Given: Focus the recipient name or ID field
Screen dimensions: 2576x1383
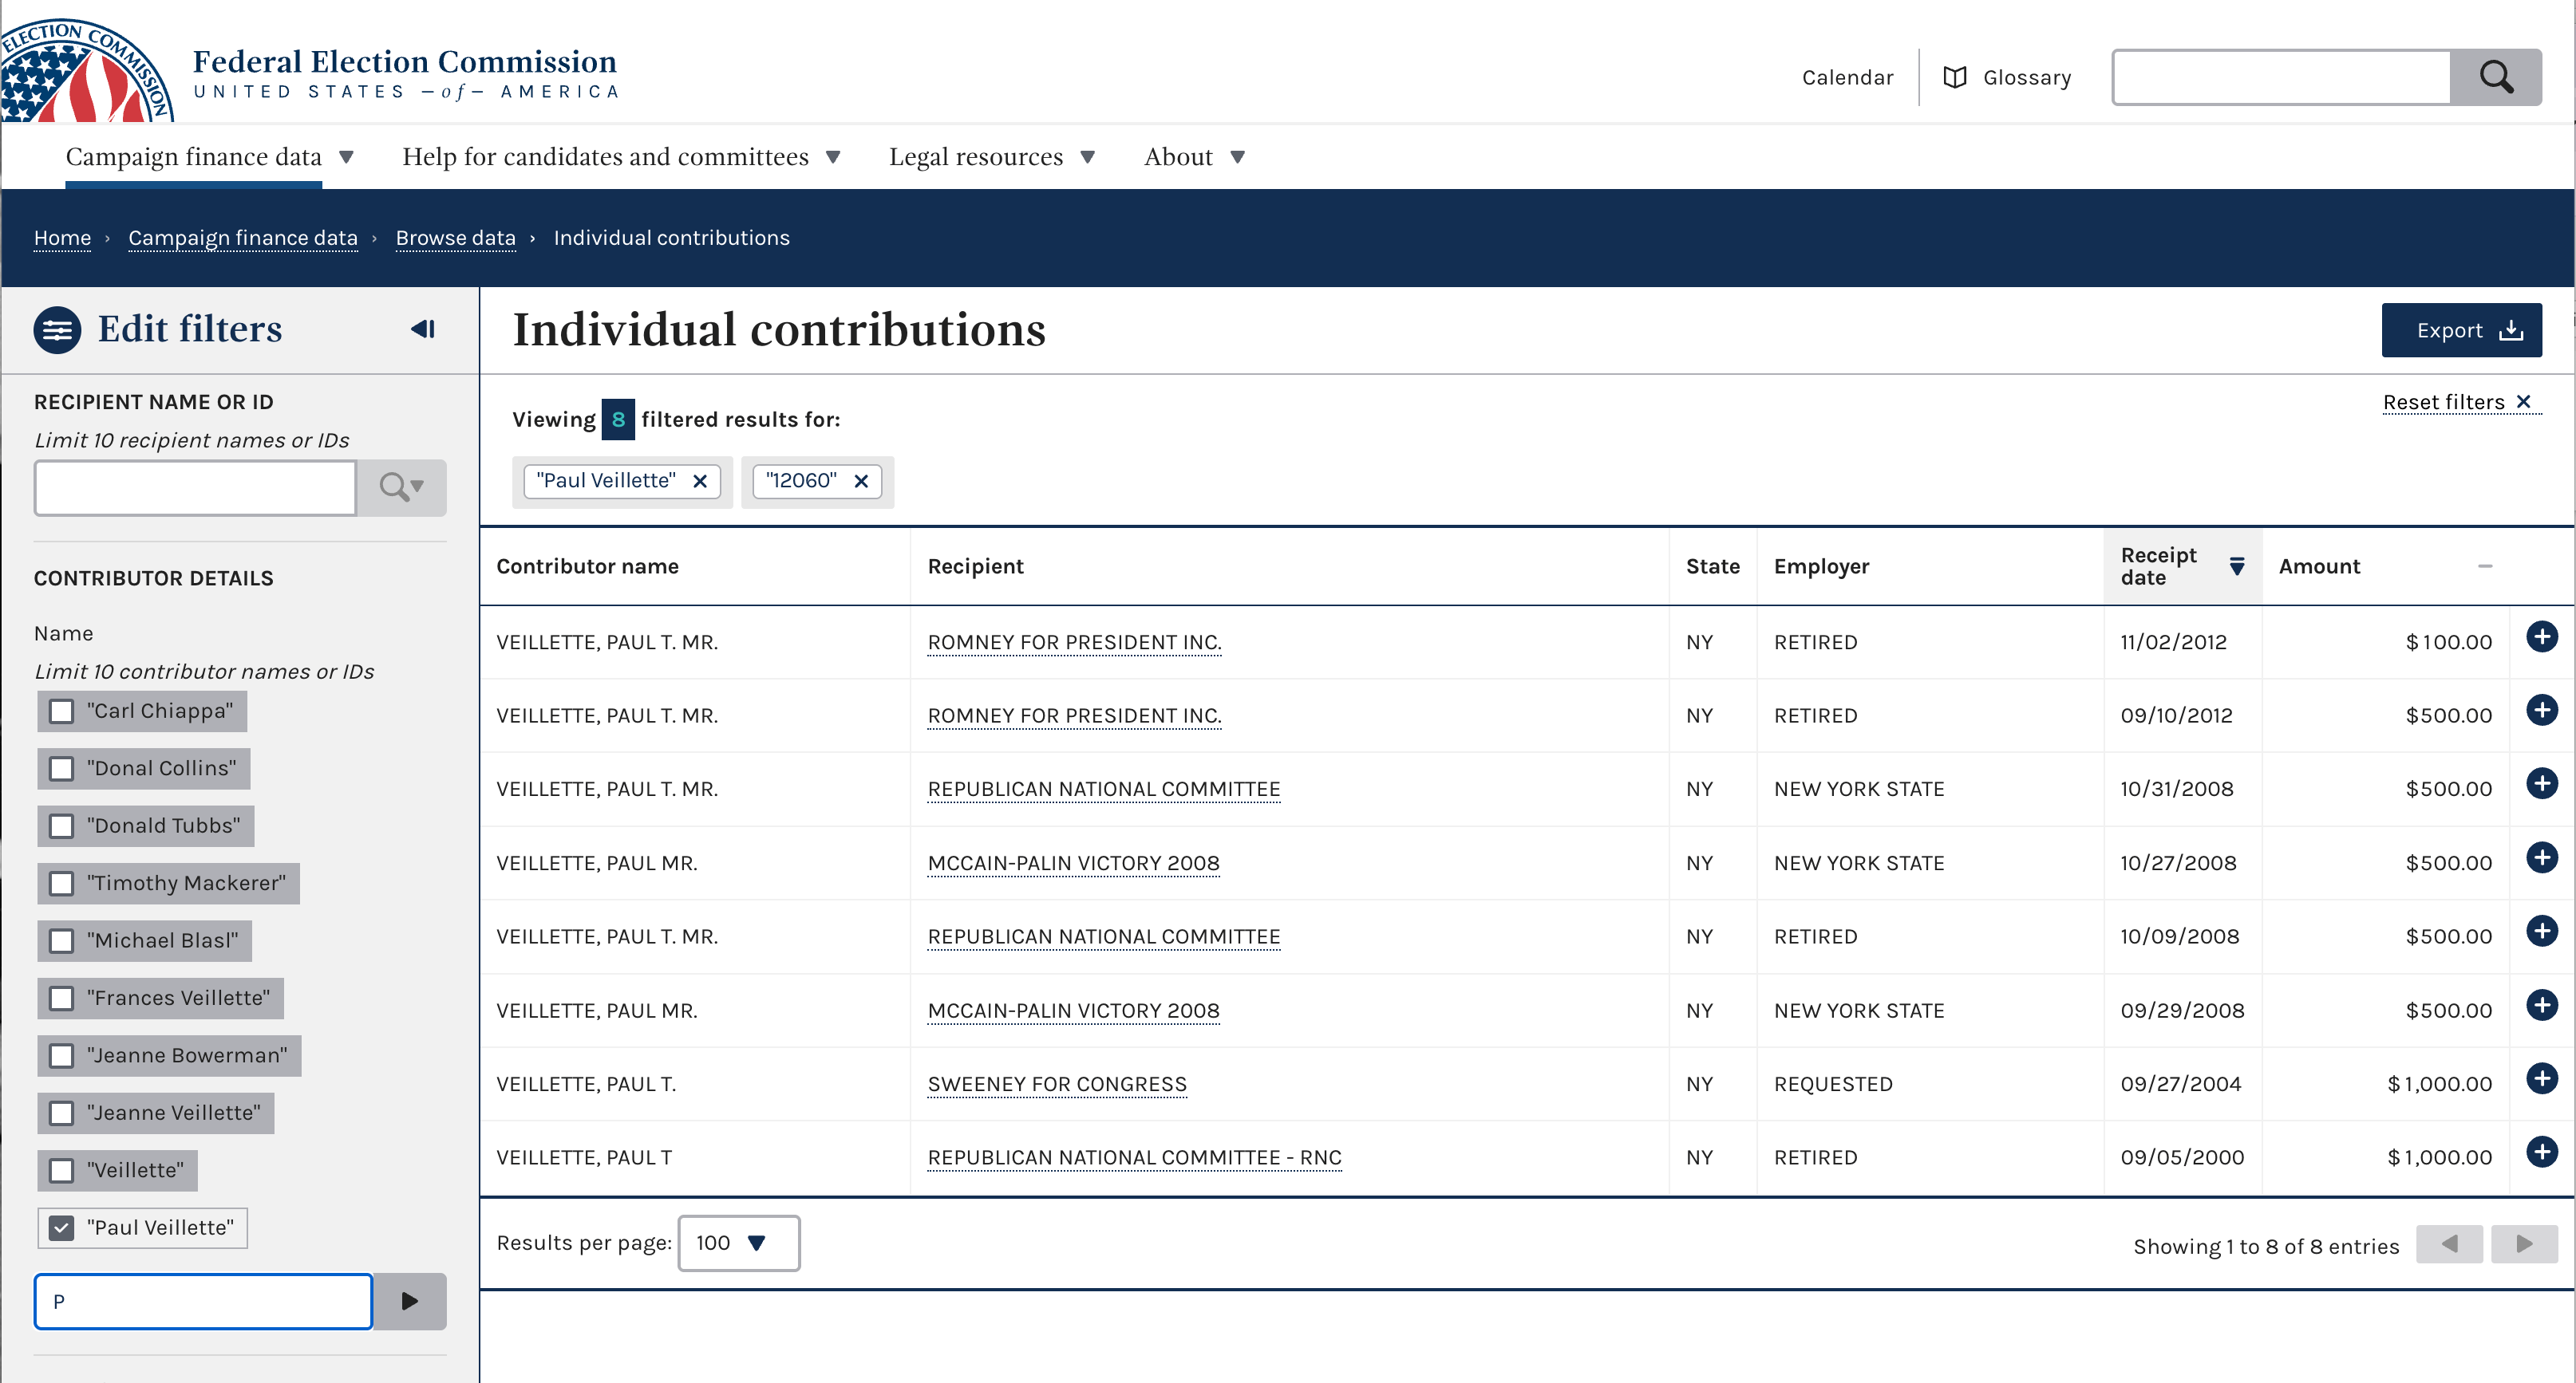Looking at the screenshot, I should pyautogui.click(x=195, y=487).
